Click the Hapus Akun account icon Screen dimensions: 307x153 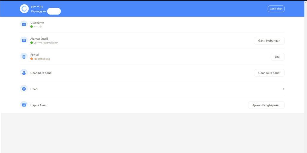[24, 105]
